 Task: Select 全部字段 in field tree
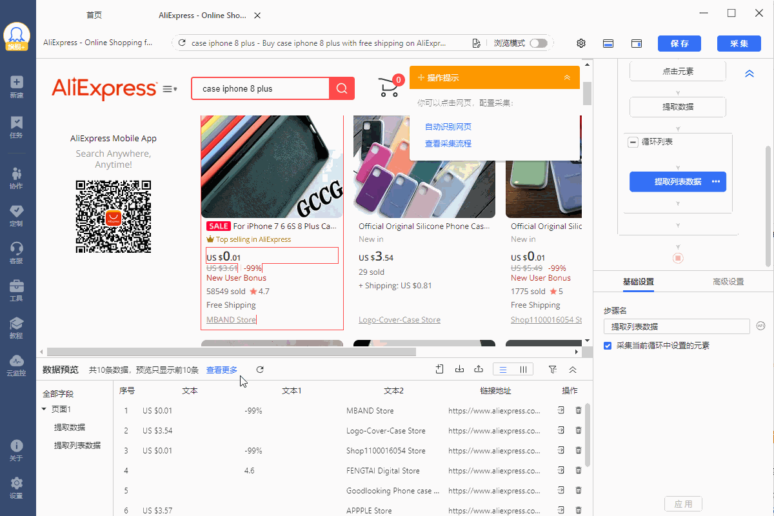tap(58, 393)
